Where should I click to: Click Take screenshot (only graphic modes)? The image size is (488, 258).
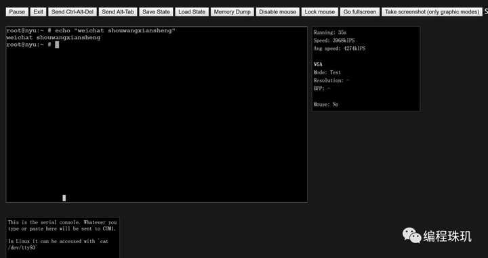(432, 11)
